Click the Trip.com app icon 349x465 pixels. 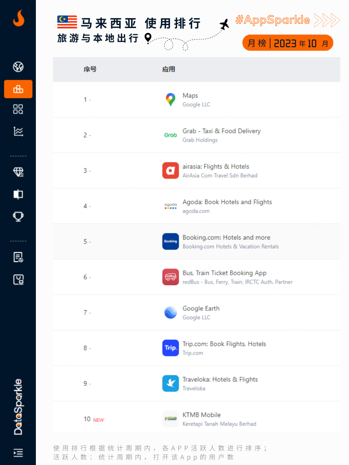pos(170,348)
